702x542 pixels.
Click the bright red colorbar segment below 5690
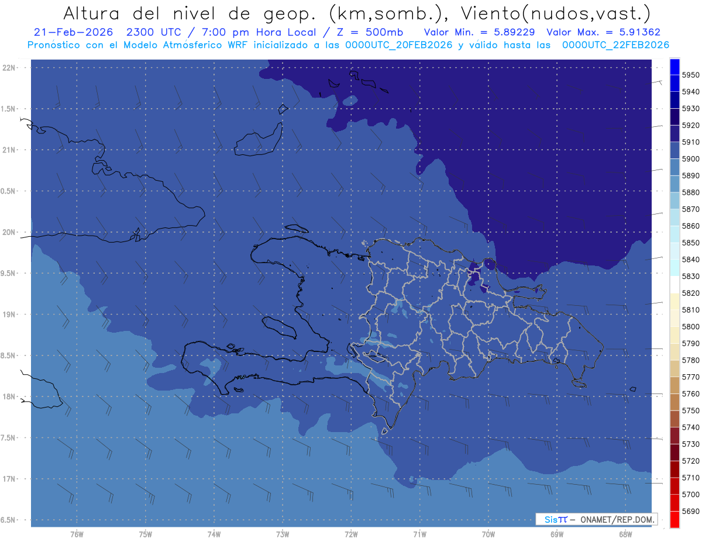[674, 519]
